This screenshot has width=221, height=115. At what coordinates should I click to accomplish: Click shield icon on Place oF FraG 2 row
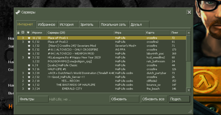[x=29, y=42]
